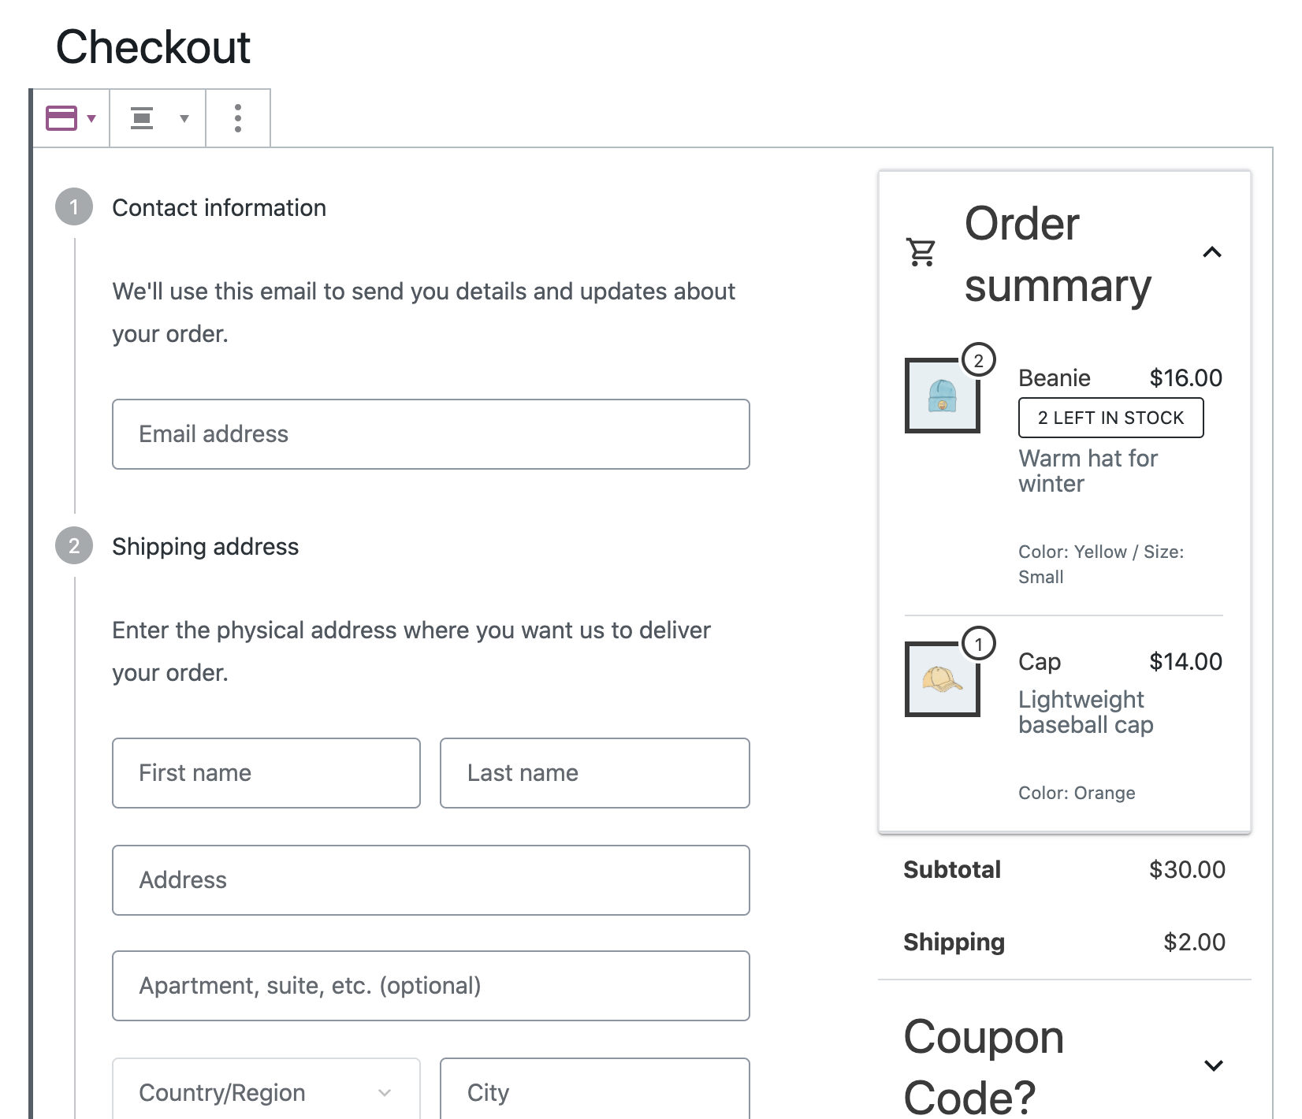Click the Cap quantity badge
The height and width of the screenshot is (1119, 1302).
click(x=978, y=645)
